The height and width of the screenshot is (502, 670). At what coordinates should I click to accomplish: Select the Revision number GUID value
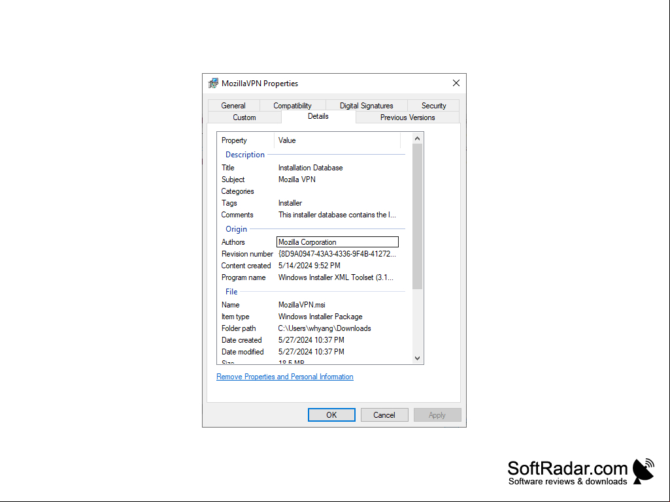(x=337, y=254)
